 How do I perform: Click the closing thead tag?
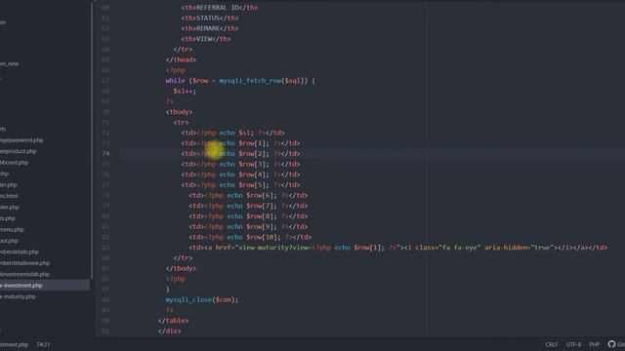181,59
